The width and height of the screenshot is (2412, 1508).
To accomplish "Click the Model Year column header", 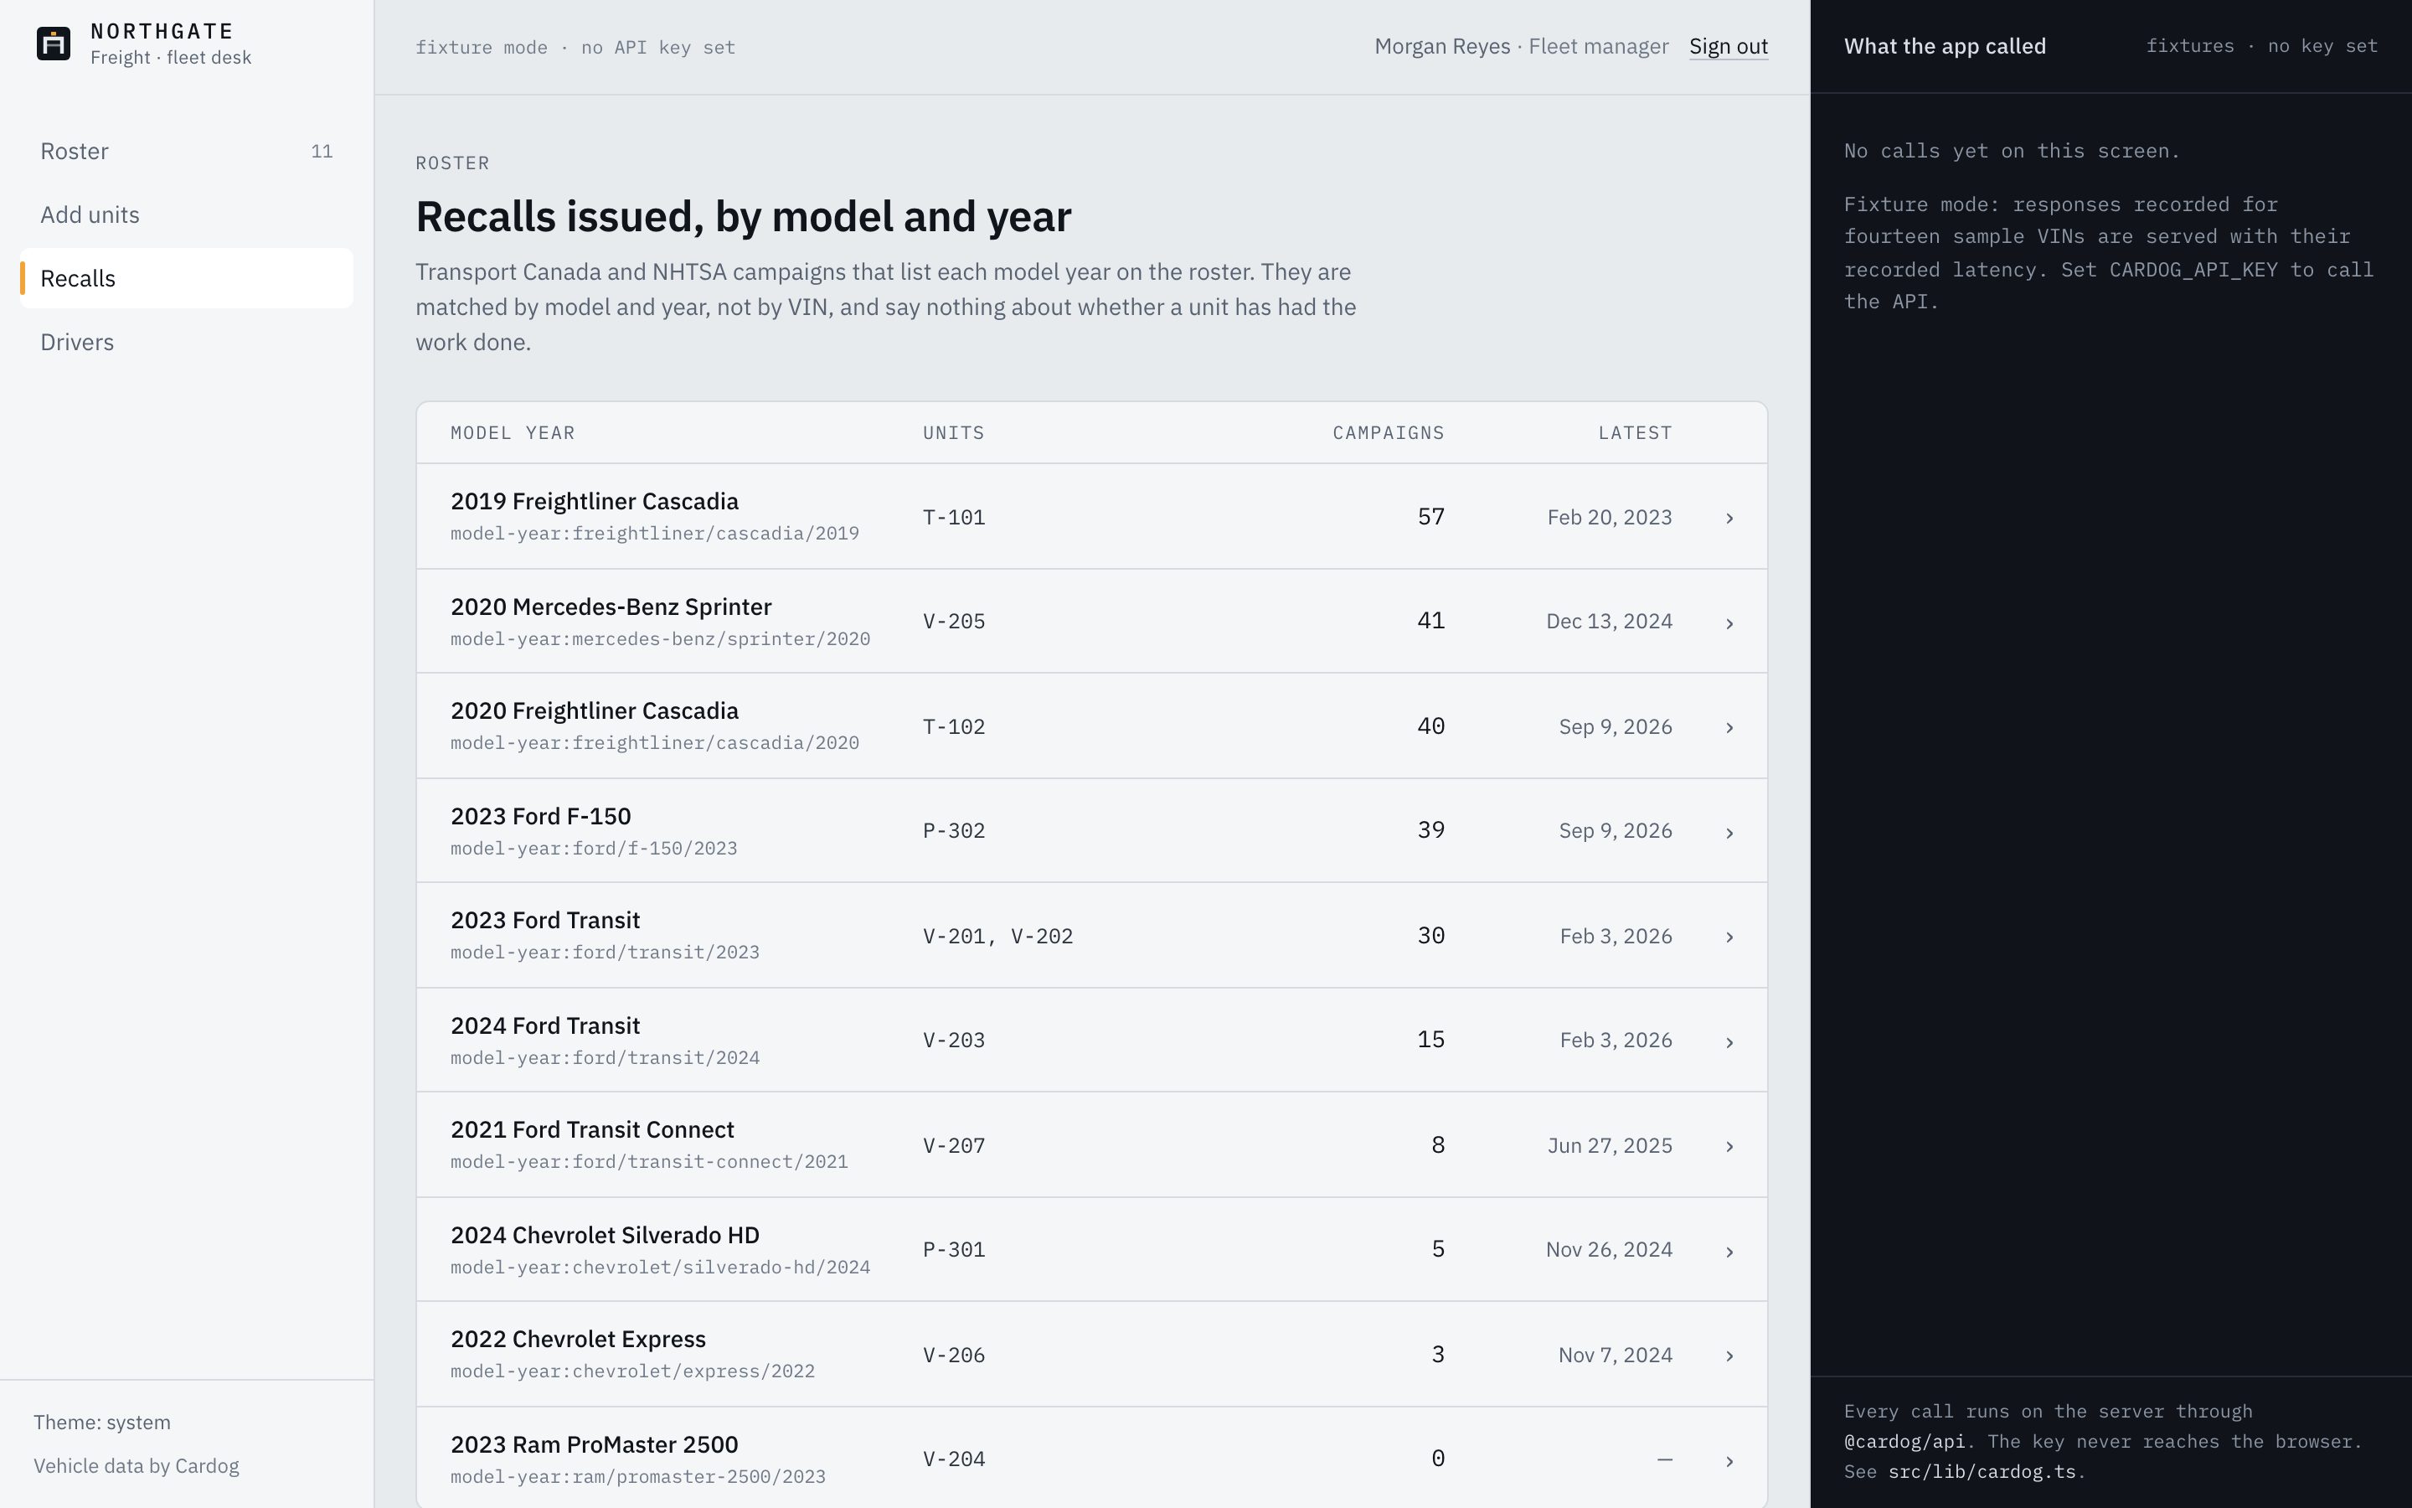I will tap(513, 433).
